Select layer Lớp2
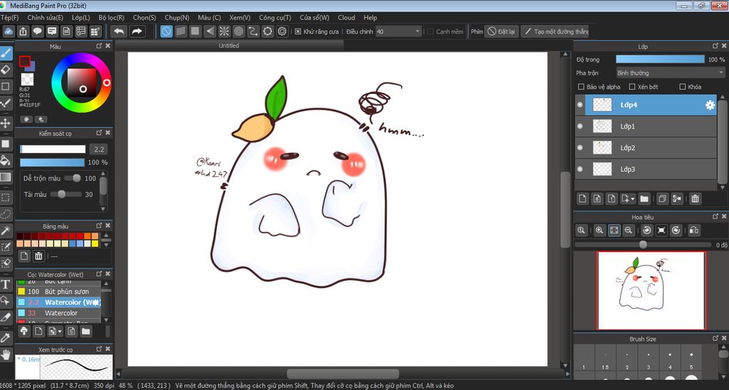Image resolution: width=729 pixels, height=390 pixels. (646, 148)
